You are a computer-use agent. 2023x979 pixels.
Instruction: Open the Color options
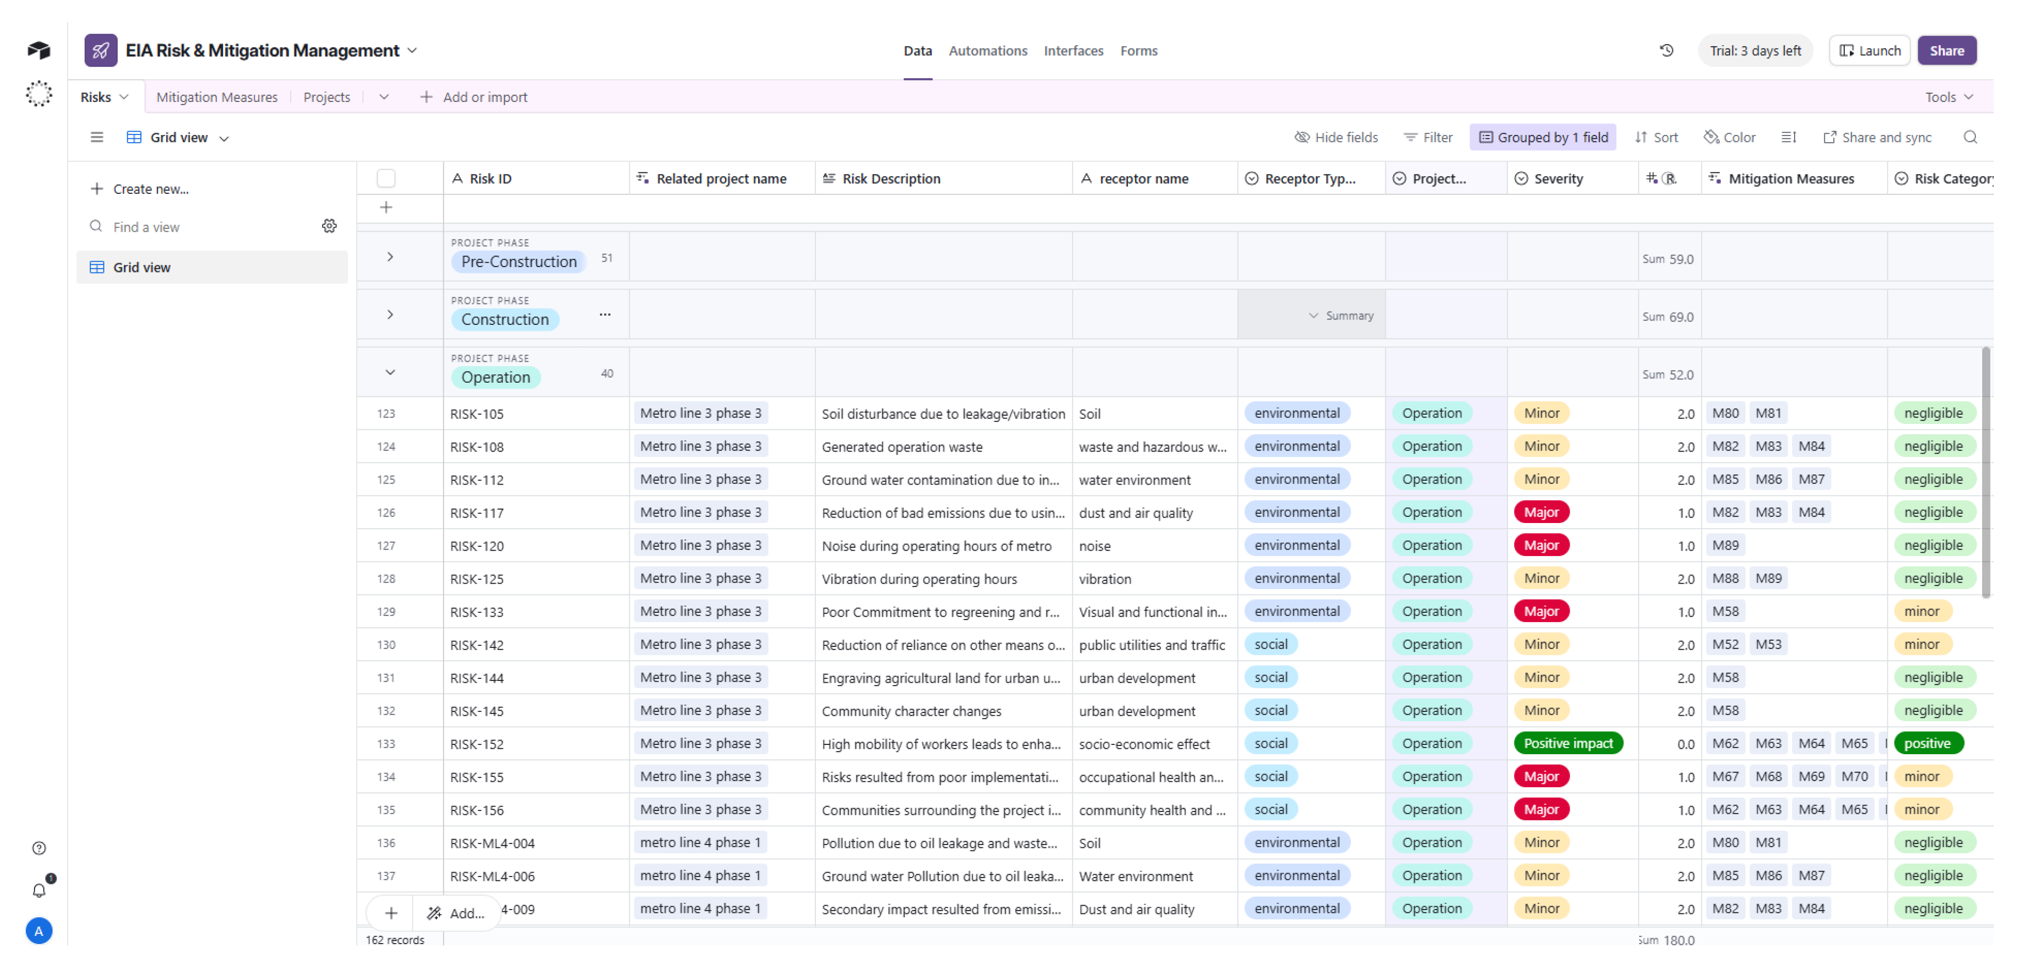(x=1729, y=137)
